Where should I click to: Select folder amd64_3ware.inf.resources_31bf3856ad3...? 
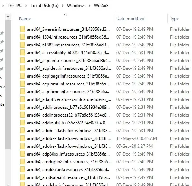coord(68,29)
